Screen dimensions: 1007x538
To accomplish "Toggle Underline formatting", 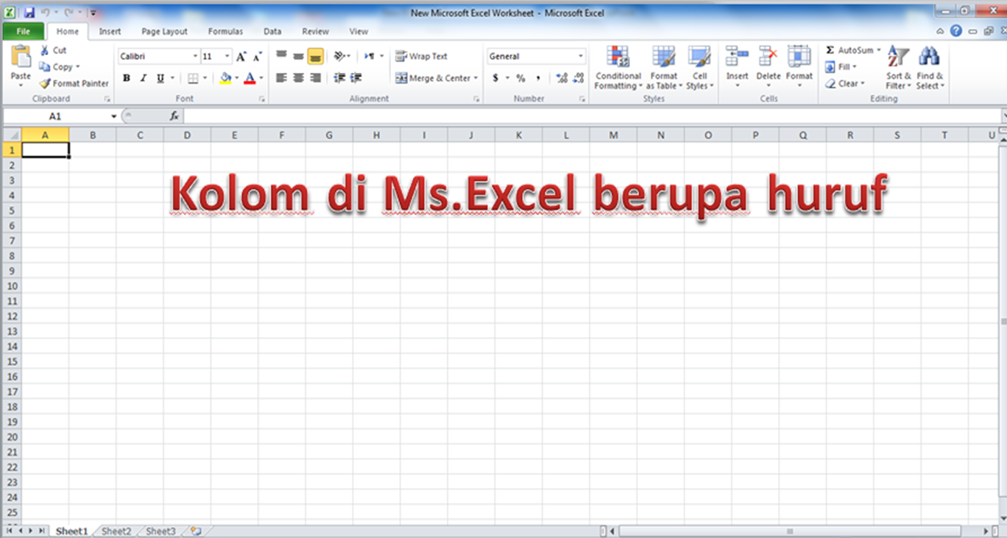I will point(160,78).
